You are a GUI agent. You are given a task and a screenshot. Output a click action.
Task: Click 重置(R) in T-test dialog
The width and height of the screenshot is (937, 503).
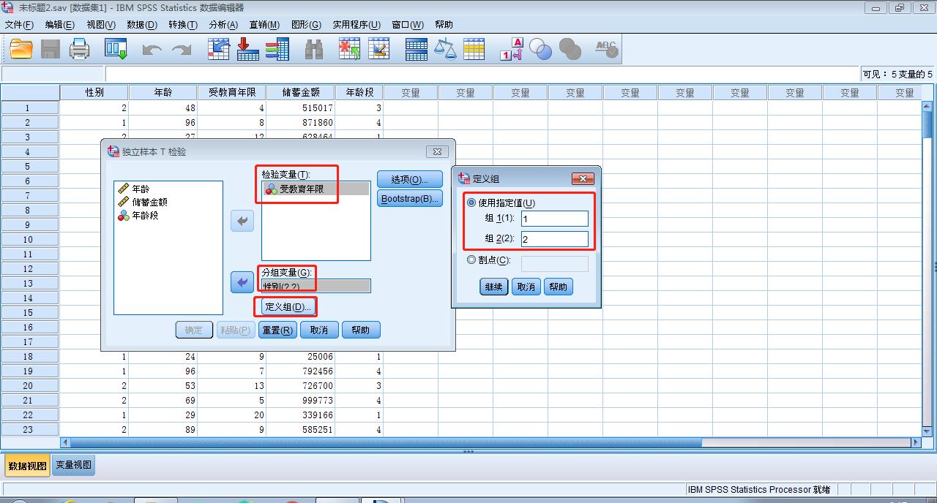(277, 330)
